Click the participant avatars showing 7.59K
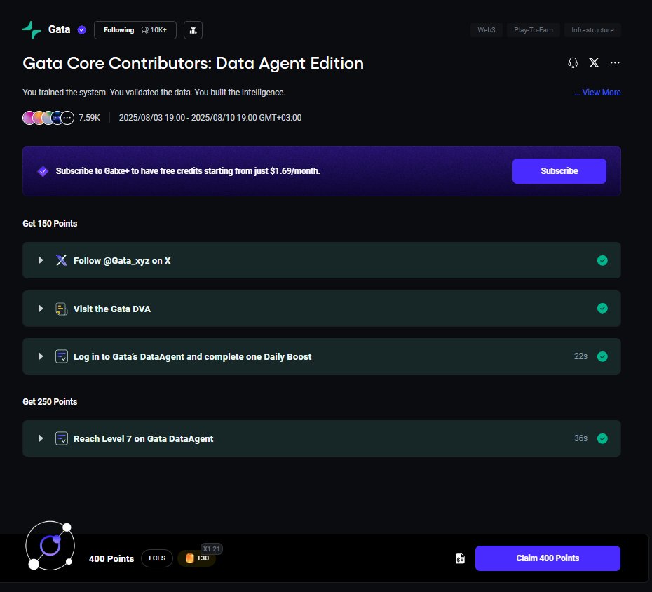The height and width of the screenshot is (592, 652). (48, 117)
